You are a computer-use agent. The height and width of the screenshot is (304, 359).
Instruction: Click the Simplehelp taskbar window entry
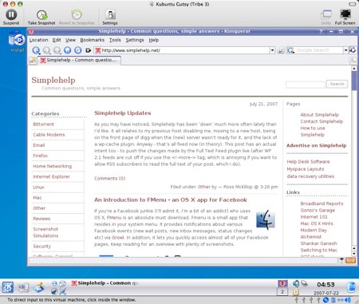pos(105,283)
